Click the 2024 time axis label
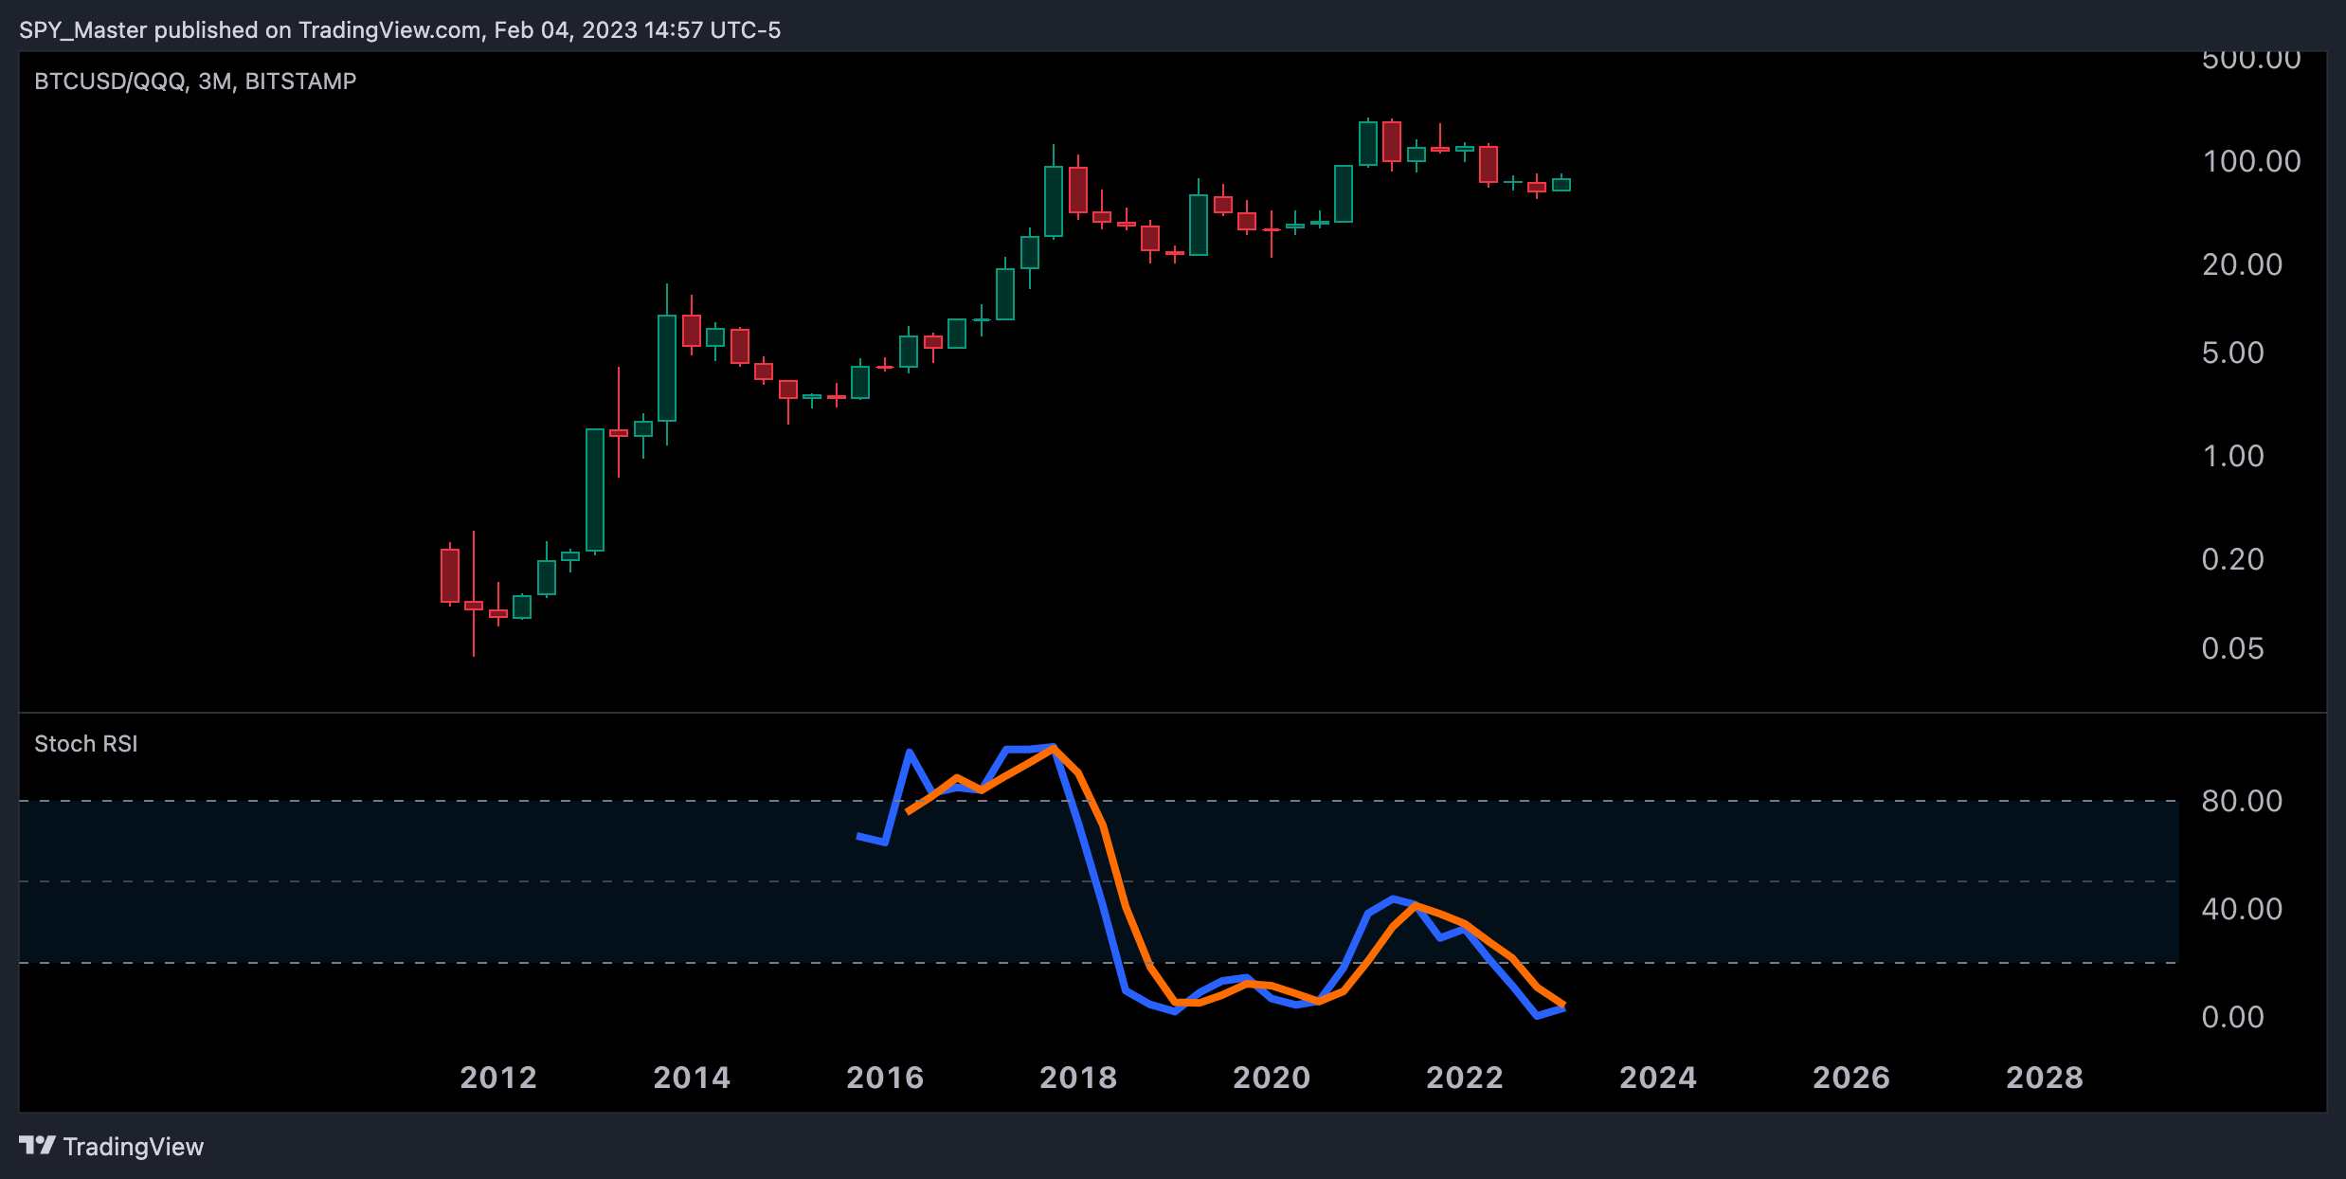The height and width of the screenshot is (1179, 2346). click(1658, 1078)
